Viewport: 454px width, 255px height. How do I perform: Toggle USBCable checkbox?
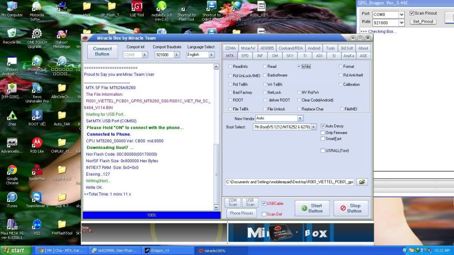click(x=264, y=204)
